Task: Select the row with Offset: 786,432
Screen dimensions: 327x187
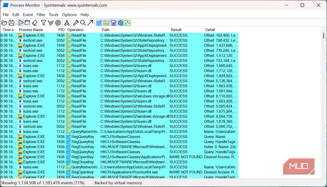Action: [119, 40]
